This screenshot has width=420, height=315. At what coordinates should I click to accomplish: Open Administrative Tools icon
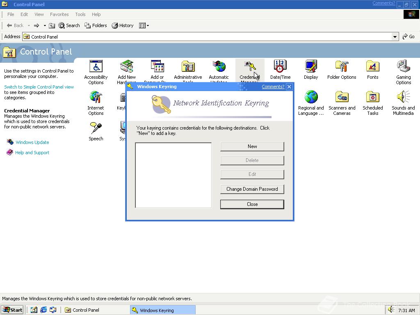(188, 71)
